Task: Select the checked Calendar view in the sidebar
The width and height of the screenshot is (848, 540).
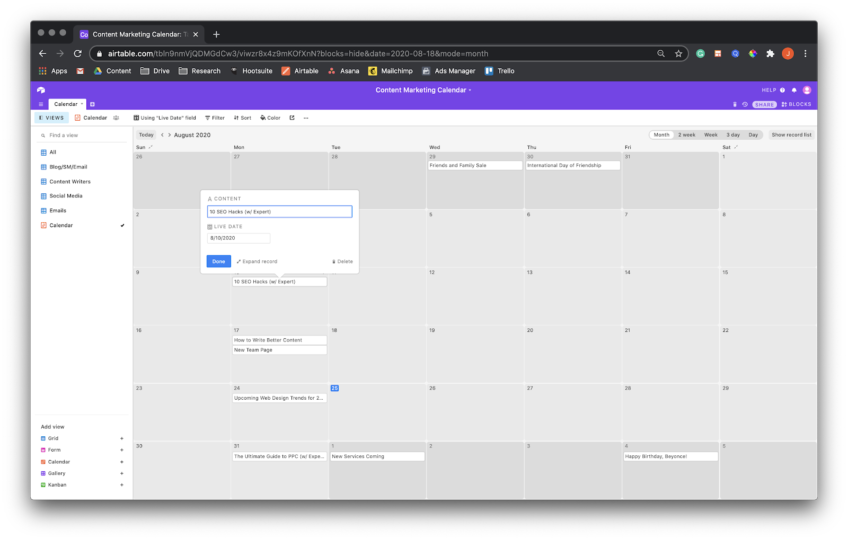Action: 82,226
